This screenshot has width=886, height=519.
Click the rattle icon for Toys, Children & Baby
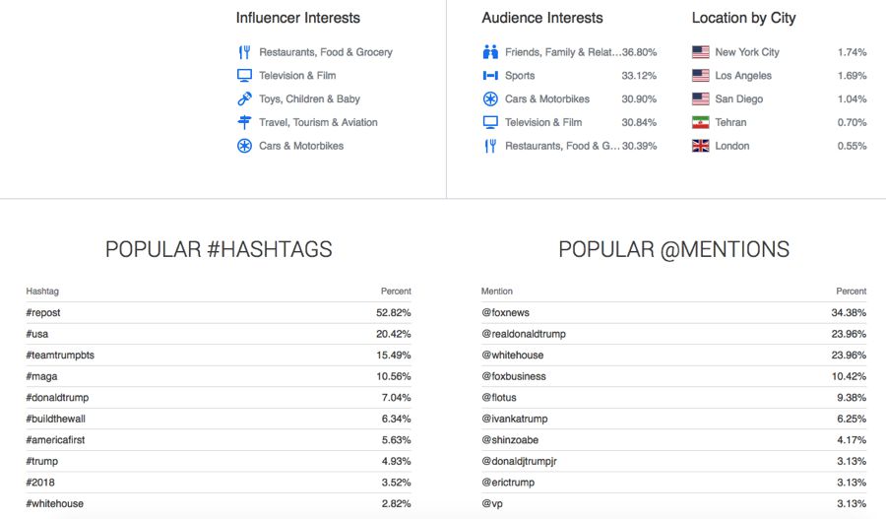click(244, 98)
